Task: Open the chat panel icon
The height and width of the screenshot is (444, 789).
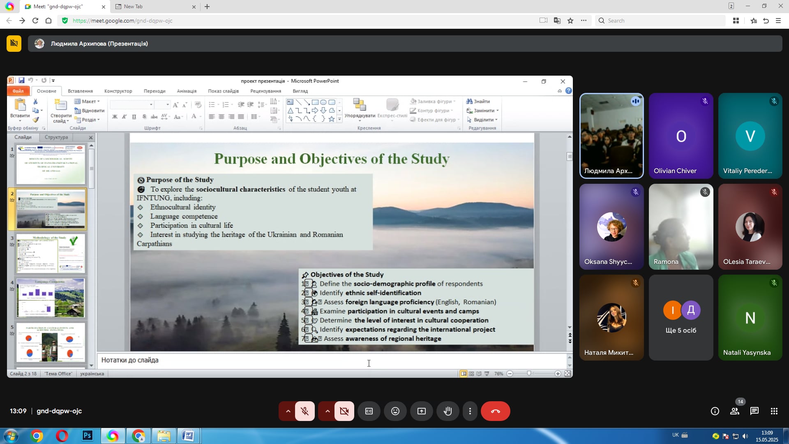Action: tap(754, 411)
